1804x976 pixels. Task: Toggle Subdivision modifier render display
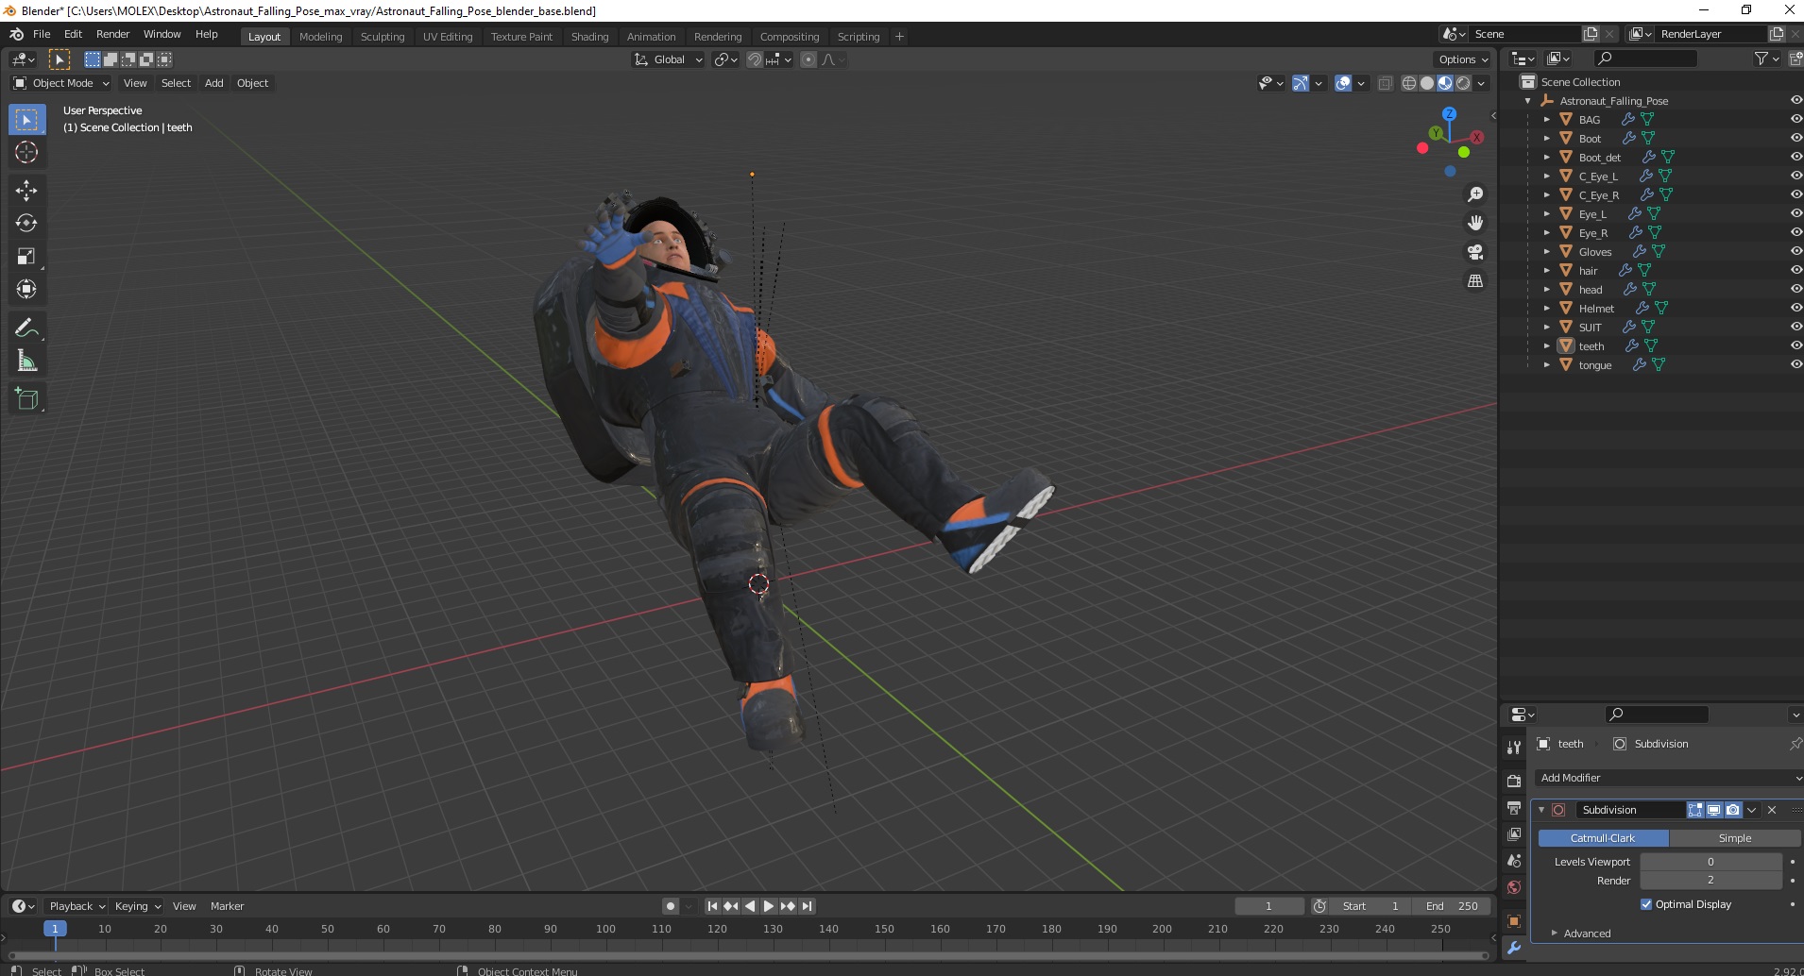point(1732,810)
